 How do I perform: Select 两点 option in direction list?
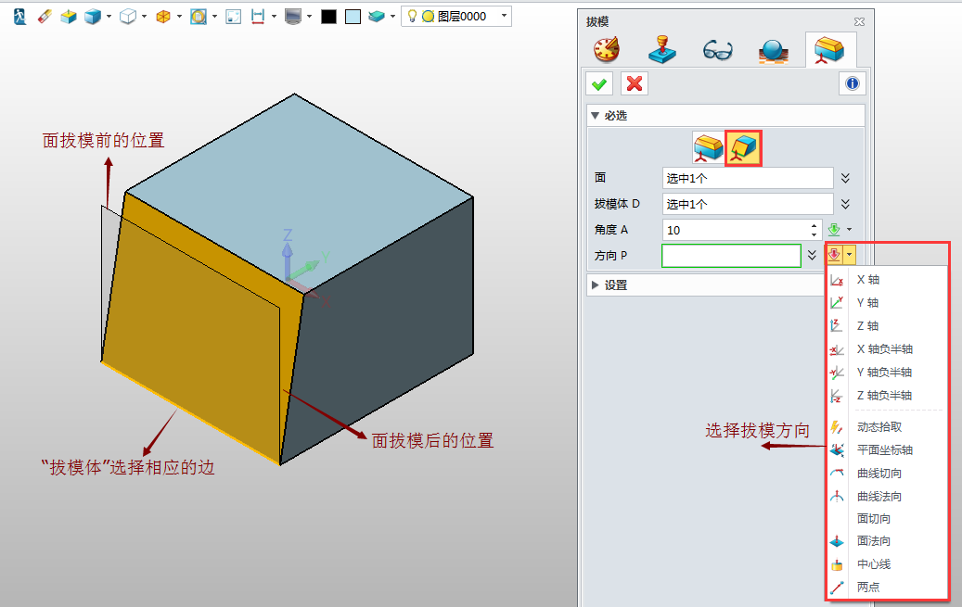[868, 587]
